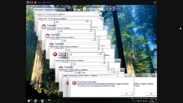Open the Recycle Bin desktop icon
The height and width of the screenshot is (103, 183).
pos(30,9)
